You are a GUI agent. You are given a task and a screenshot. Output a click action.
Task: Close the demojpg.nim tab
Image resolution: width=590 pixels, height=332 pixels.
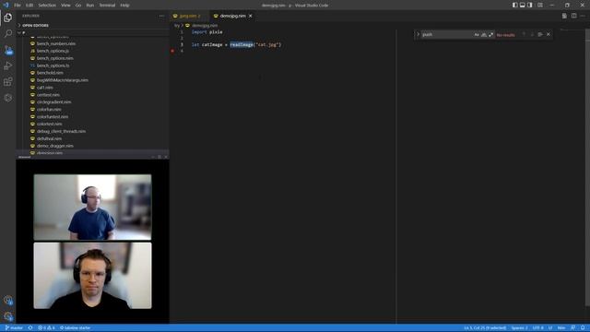tap(250, 16)
